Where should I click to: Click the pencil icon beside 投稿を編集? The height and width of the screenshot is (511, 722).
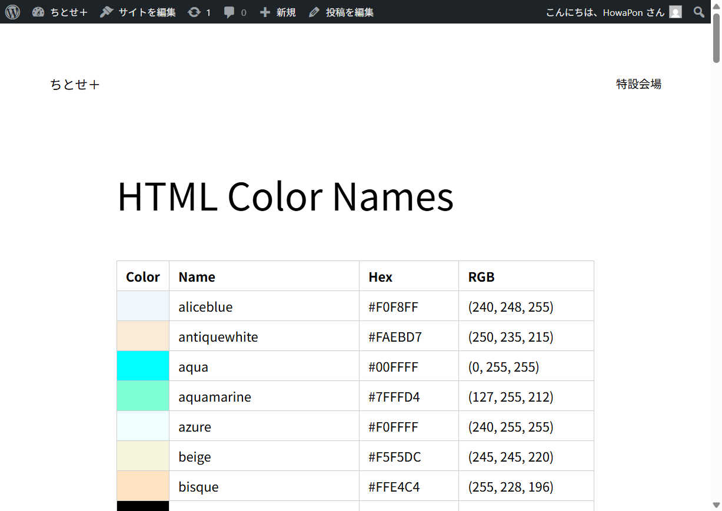click(314, 12)
